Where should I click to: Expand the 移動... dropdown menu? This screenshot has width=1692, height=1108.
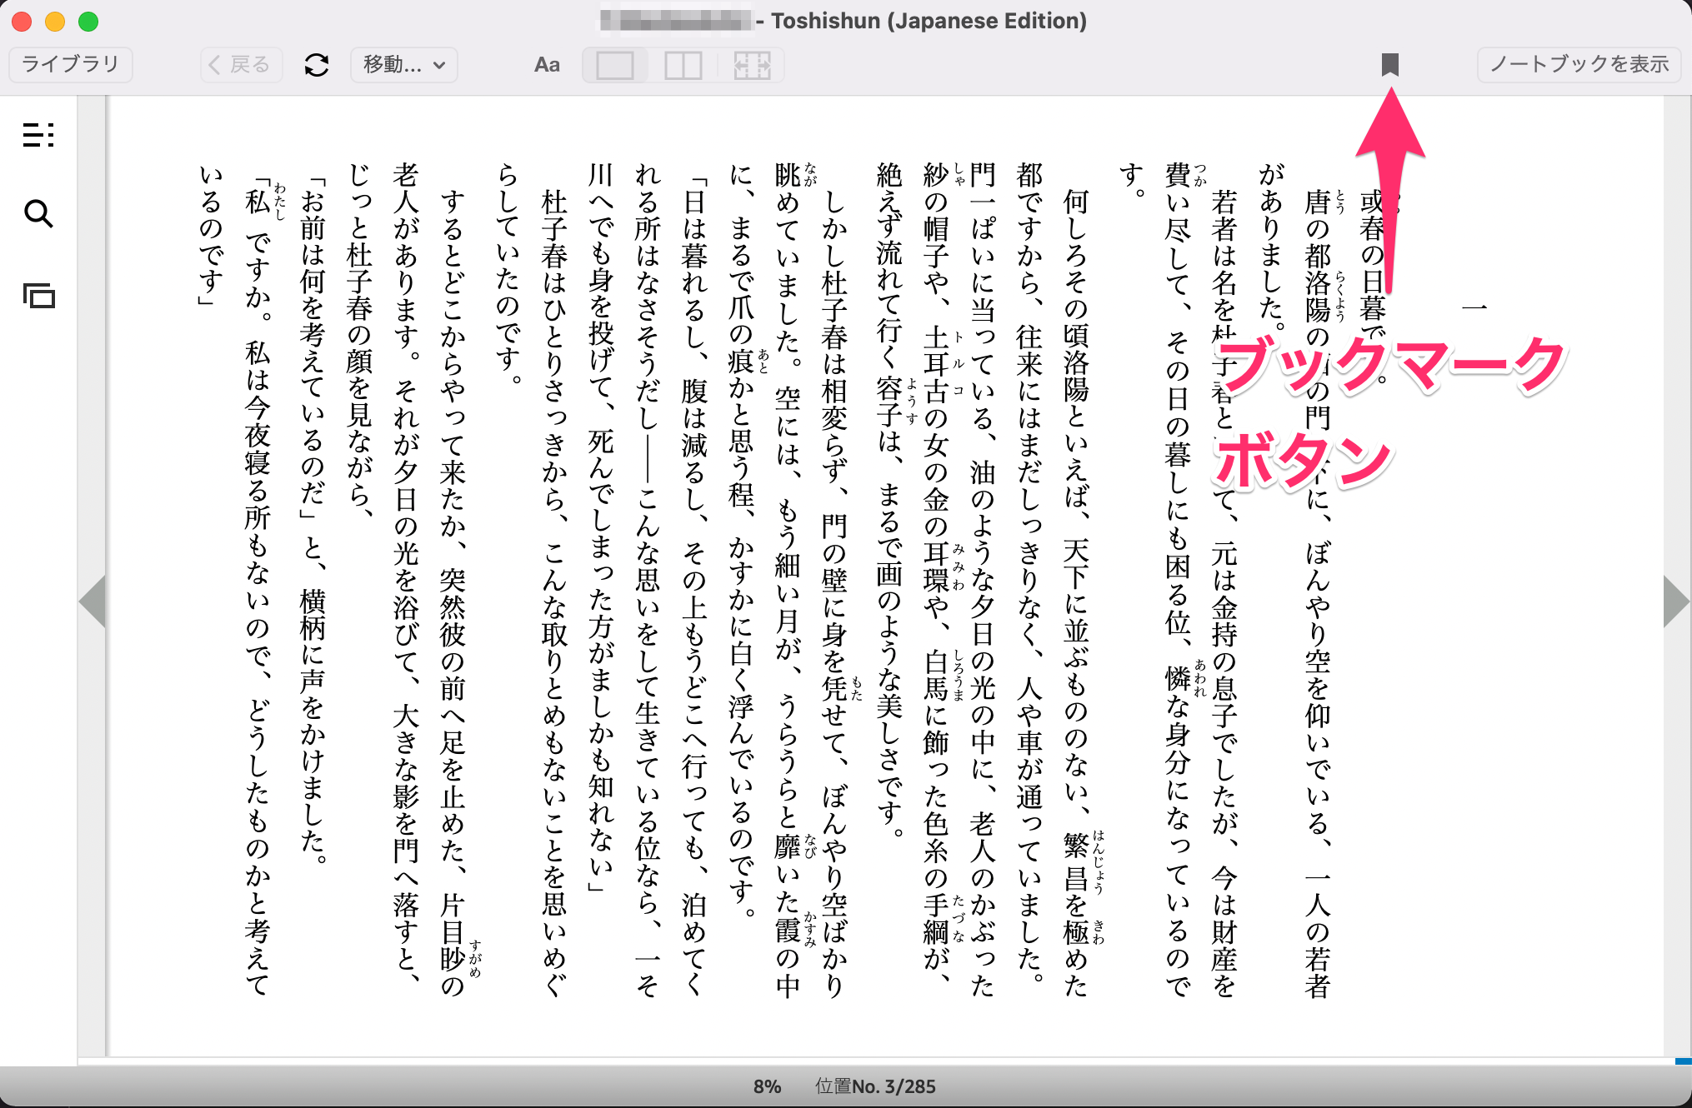(x=404, y=65)
